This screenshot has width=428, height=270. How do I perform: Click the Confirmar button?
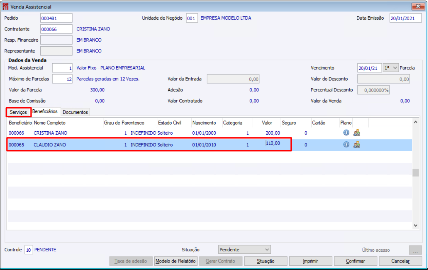355,261
